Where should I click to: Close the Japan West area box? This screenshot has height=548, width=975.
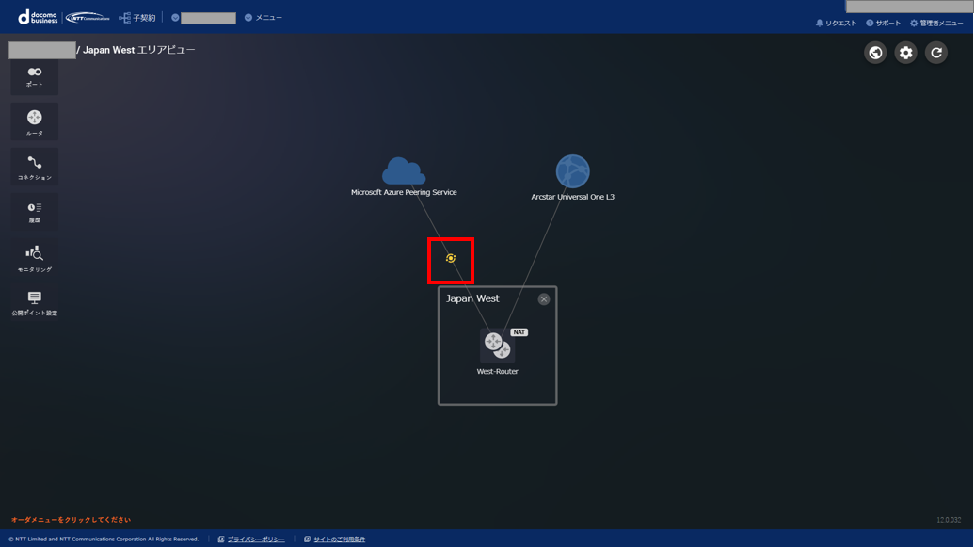pos(544,299)
